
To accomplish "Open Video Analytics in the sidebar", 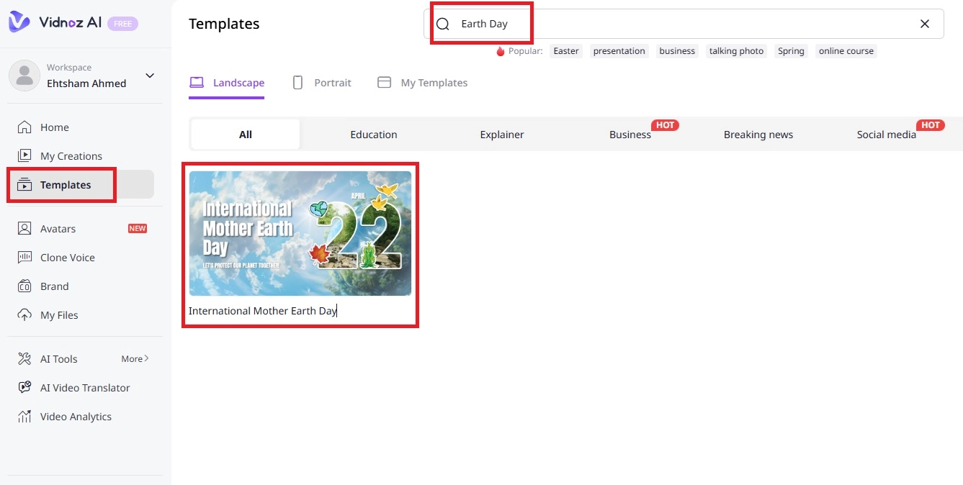I will coord(24,416).
